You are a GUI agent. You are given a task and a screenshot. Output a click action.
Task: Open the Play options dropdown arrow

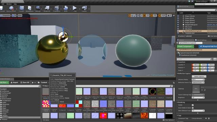coord(80,9)
